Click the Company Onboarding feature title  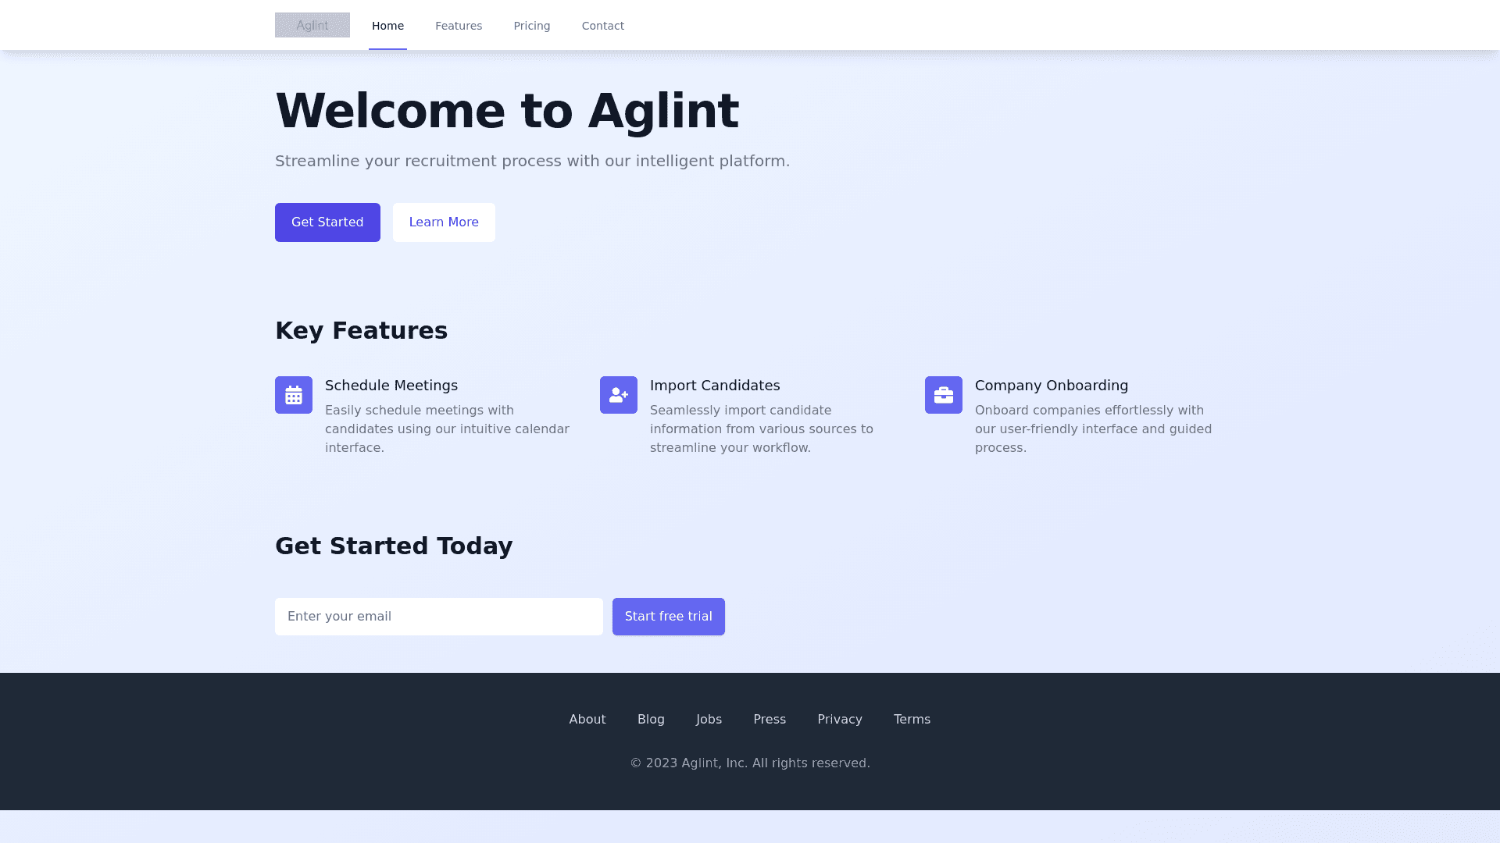coord(1052,386)
